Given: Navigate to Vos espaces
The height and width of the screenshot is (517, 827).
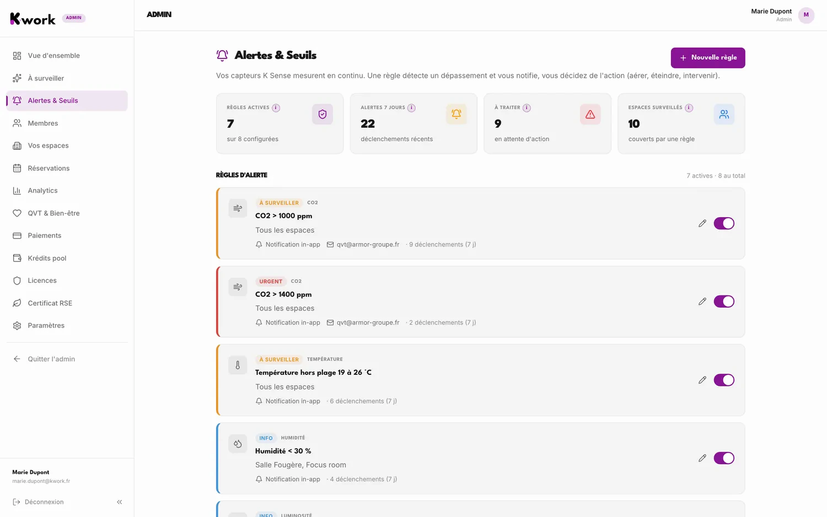Looking at the screenshot, I should (67, 146).
